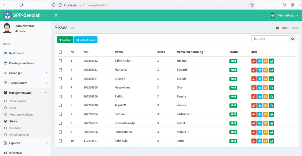This screenshot has height=156, width=302.
Task: Click the unlock icon for Safira Andari
Action: (x=254, y=61)
